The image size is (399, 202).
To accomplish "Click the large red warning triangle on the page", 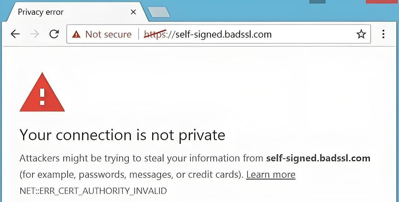I will click(42, 93).
